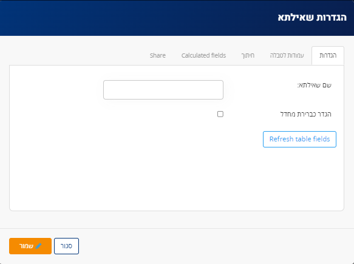Open the חיתוך tab
Viewport: 354px width, 264px height.
[x=248, y=55]
